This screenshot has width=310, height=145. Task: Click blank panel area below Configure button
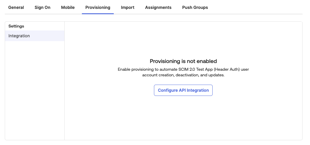click(x=183, y=118)
